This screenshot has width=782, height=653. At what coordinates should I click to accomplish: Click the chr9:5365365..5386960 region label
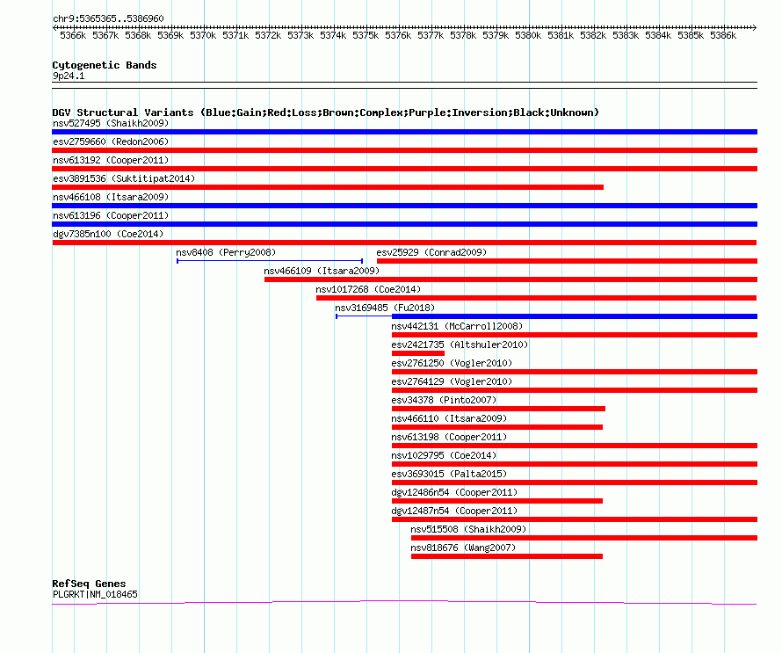pos(108,18)
